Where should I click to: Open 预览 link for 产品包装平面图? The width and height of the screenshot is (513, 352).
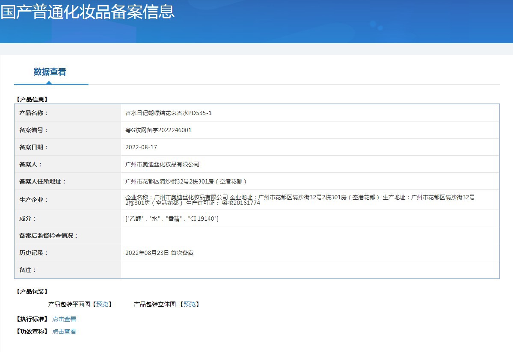pyautogui.click(x=102, y=304)
